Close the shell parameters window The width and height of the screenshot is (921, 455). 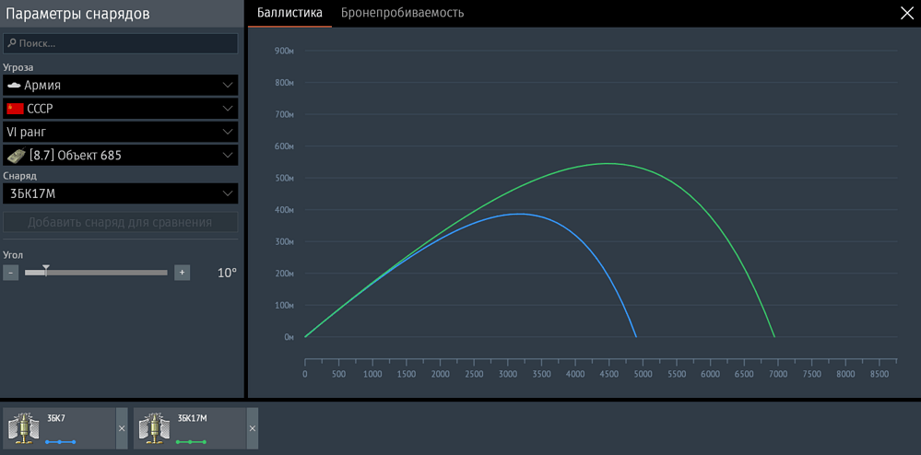pyautogui.click(x=905, y=13)
